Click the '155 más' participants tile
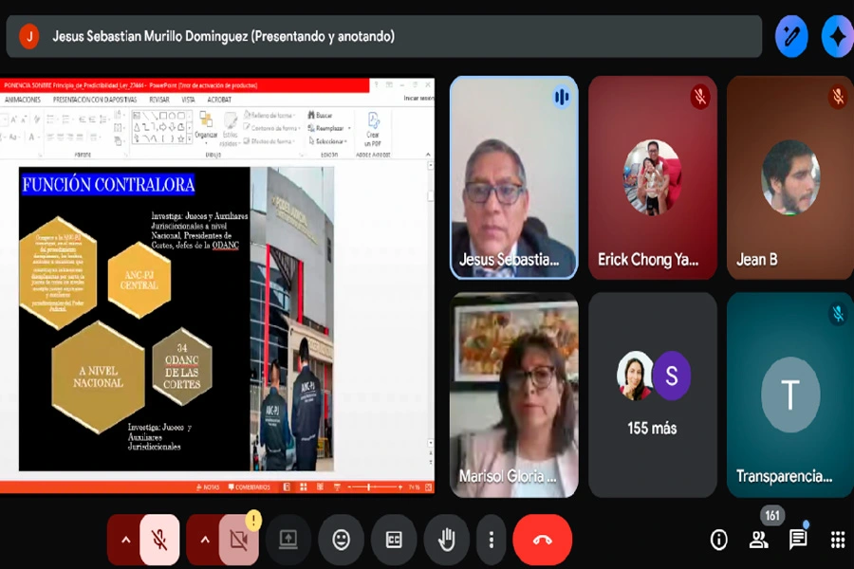The height and width of the screenshot is (569, 854). point(653,395)
